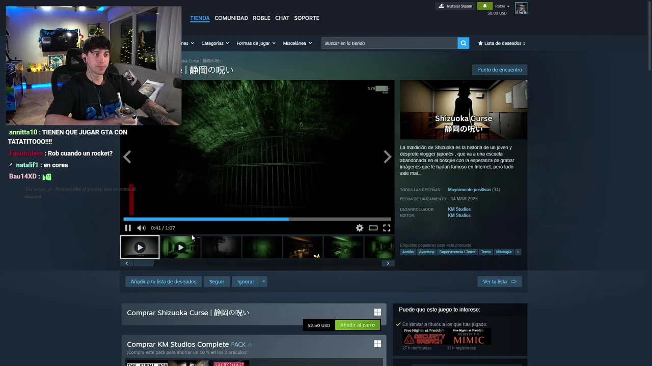The height and width of the screenshot is (366, 652).
Task: Enter fullscreen video mode
Action: (x=387, y=228)
